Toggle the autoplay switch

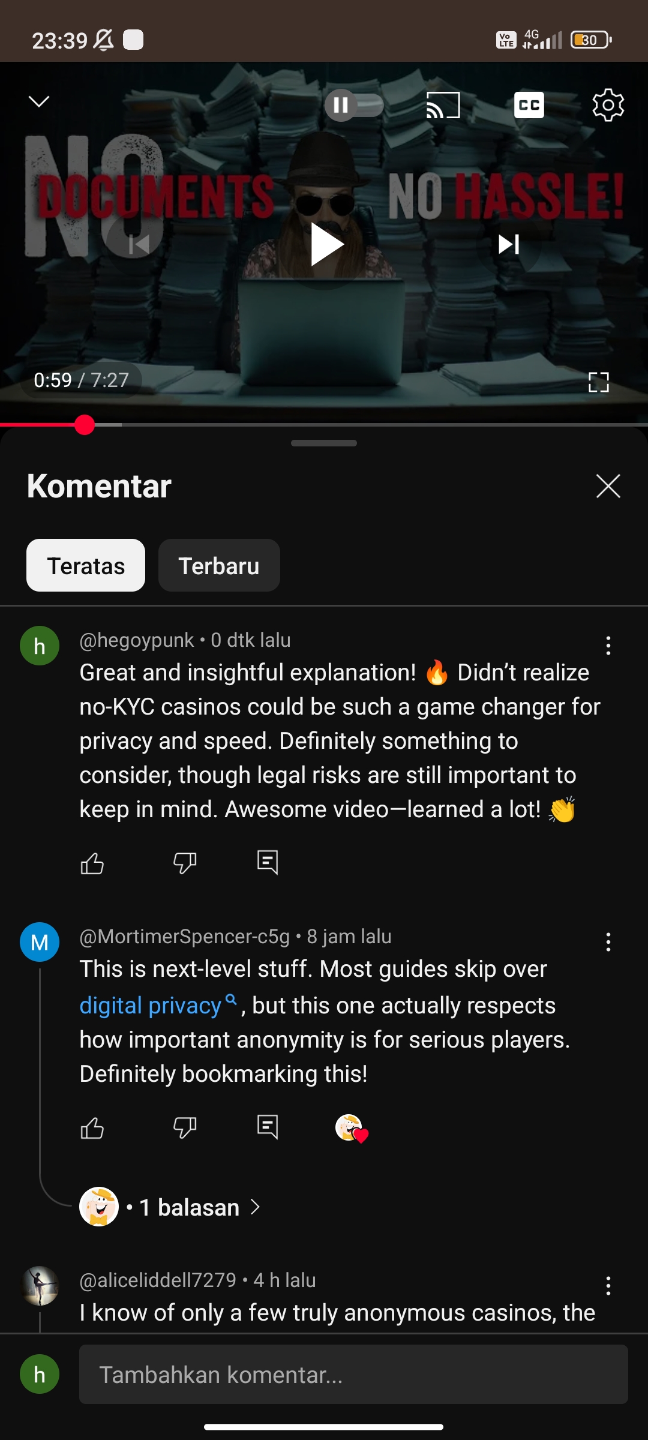[x=354, y=105]
